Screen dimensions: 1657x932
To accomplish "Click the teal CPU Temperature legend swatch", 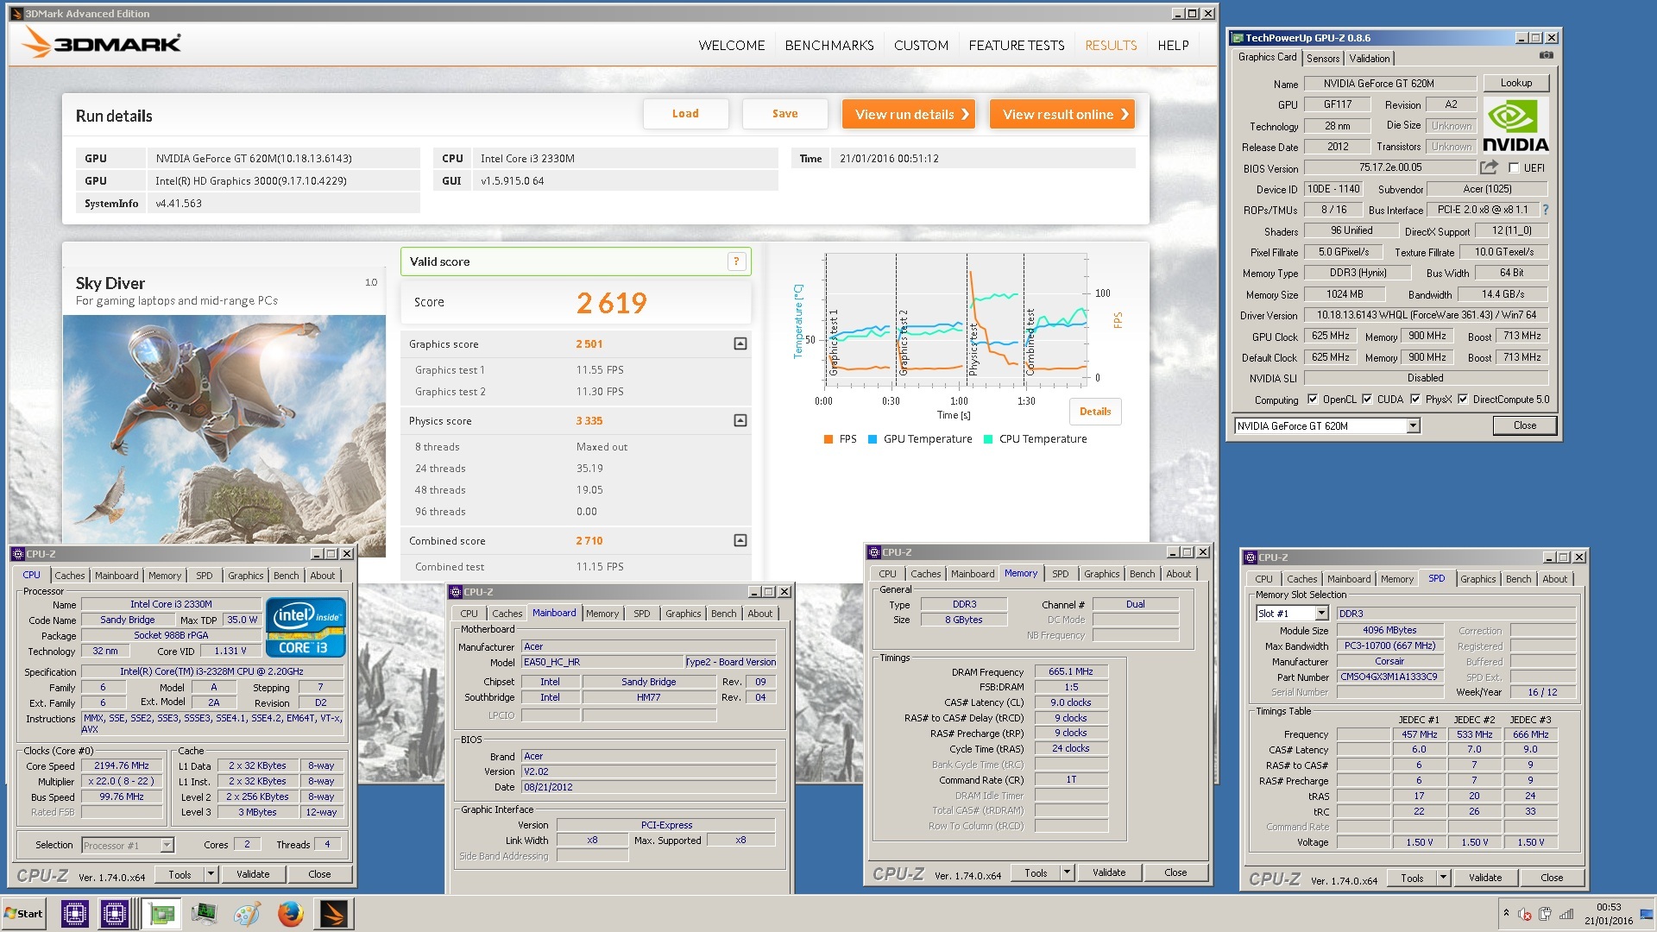I will click(x=988, y=439).
